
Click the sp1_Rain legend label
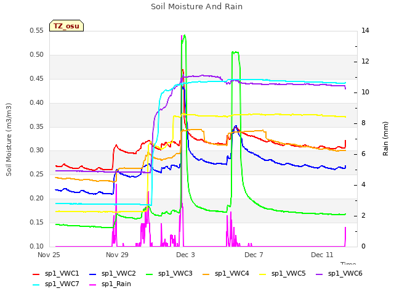coord(116,284)
